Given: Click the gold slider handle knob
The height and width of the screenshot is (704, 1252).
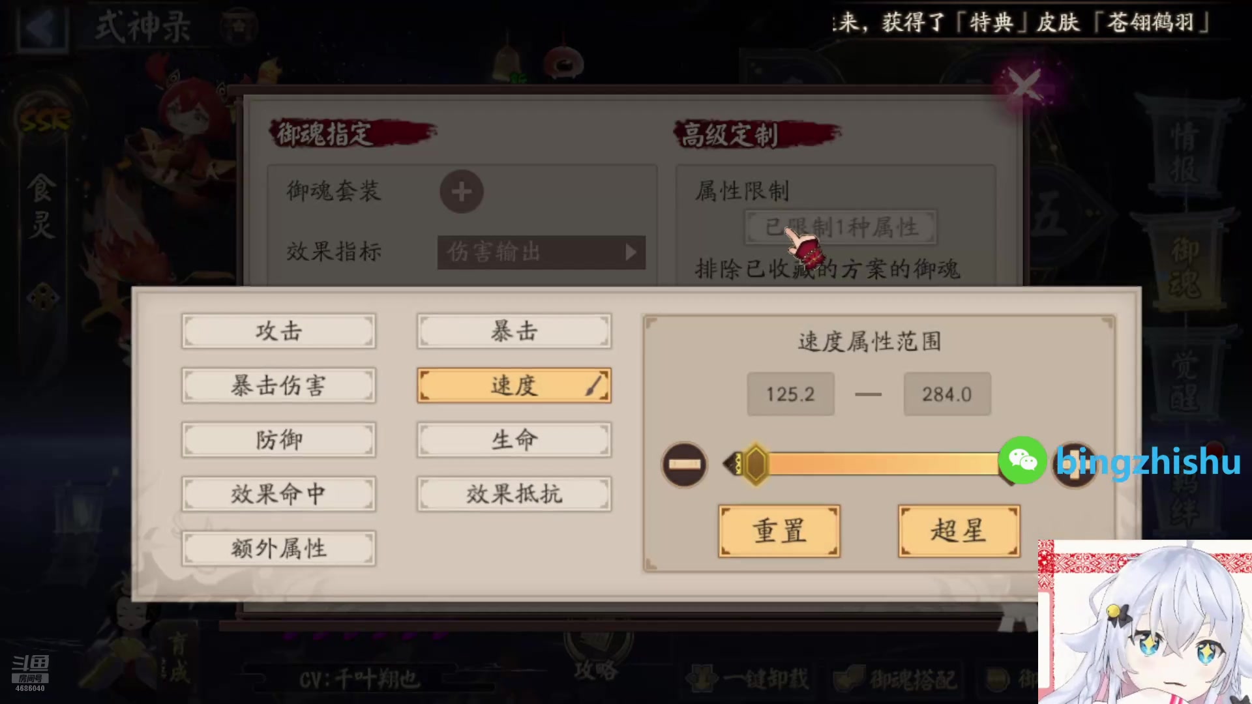Looking at the screenshot, I should pos(756,464).
